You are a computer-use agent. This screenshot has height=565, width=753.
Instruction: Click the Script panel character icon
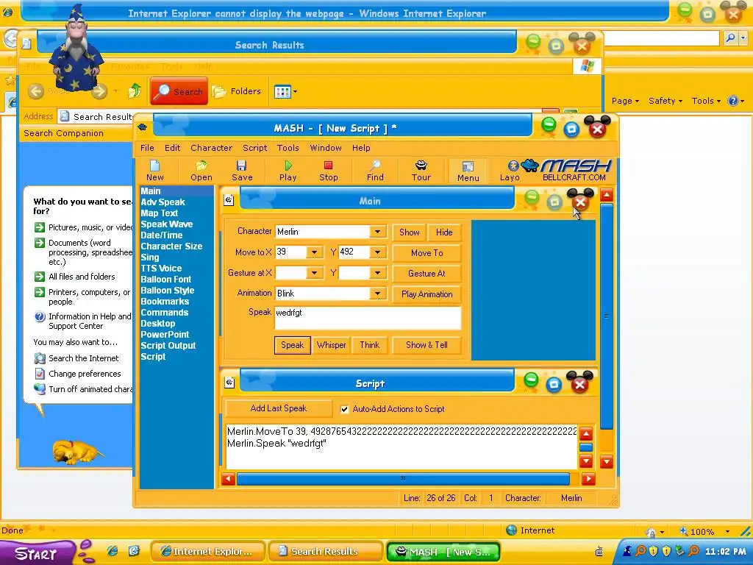(229, 383)
